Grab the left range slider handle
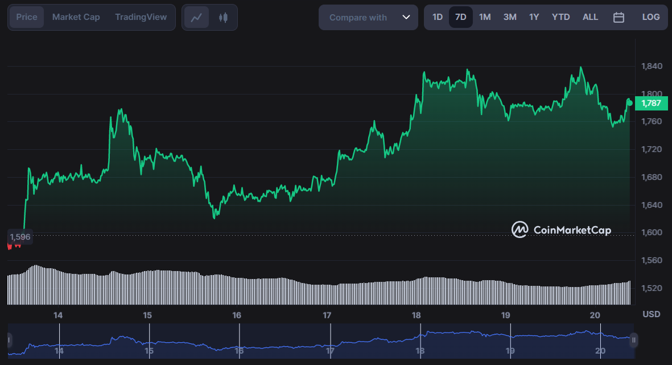The height and width of the screenshot is (365, 672). click(9, 341)
